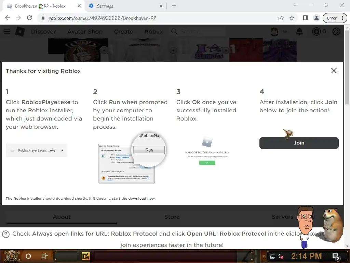The height and width of the screenshot is (263, 350).
Task: Click the help question mark icon
Action: [6, 234]
